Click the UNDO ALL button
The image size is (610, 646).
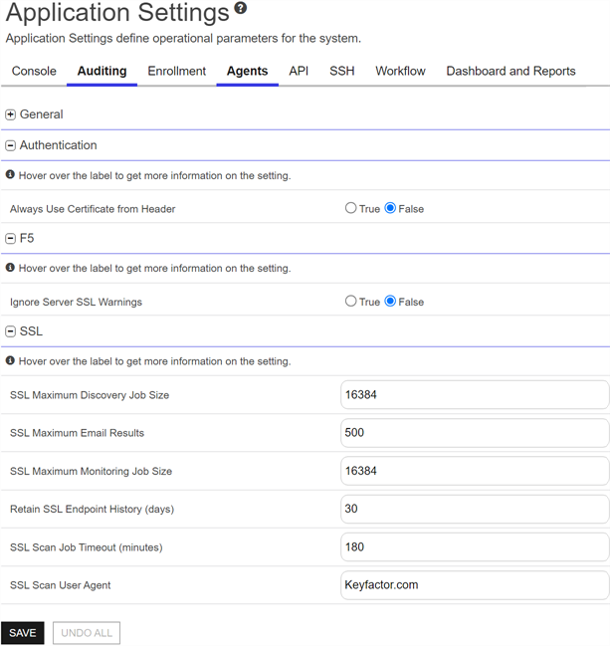click(x=87, y=633)
